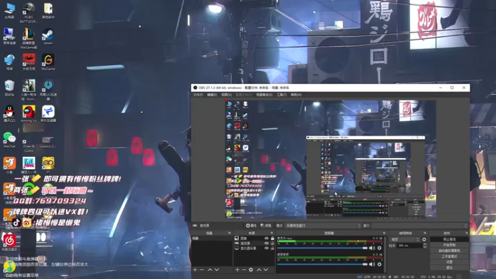Open 英雄联盟 WeGame版 desktop shortcut
Viewport: 496px width, 279px height.
tap(29, 38)
